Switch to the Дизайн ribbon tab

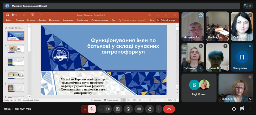coord(42,20)
